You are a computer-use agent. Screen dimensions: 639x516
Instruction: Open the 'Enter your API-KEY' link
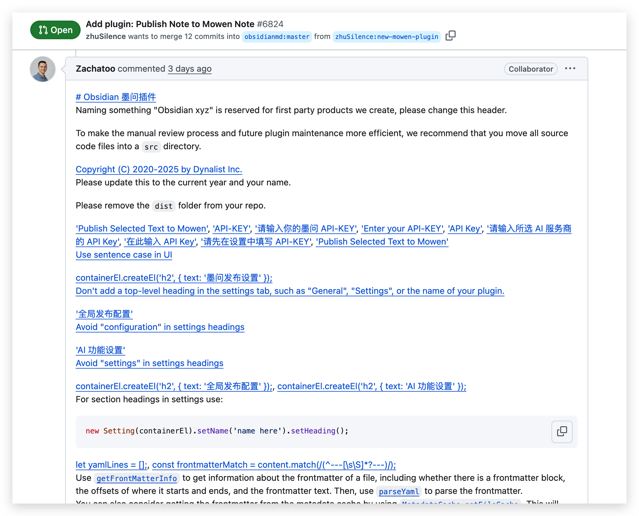click(402, 229)
